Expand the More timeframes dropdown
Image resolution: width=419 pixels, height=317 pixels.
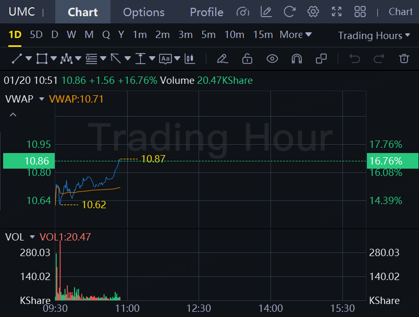(295, 35)
